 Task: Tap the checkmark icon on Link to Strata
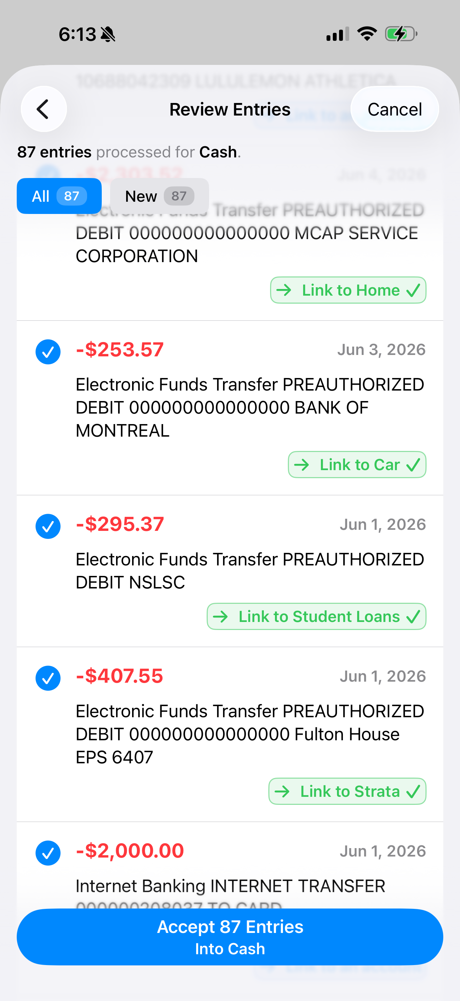pos(413,792)
